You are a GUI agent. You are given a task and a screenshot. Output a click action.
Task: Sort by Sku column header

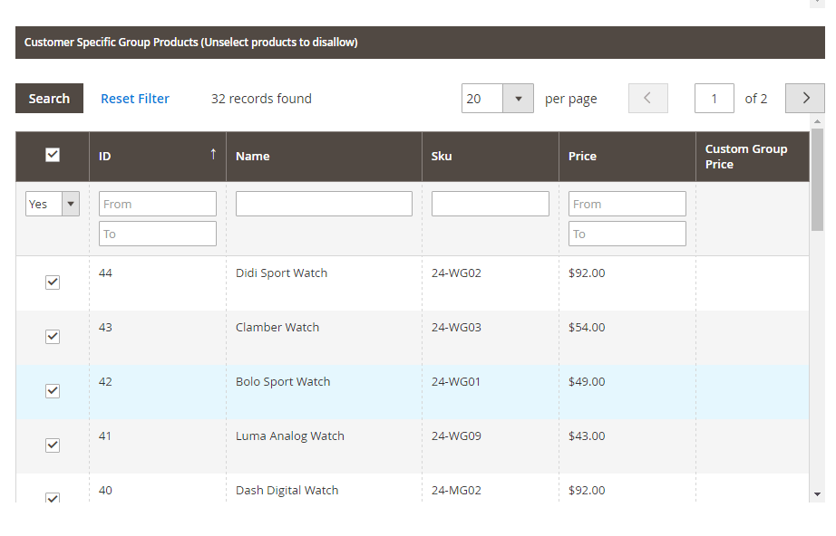pos(442,156)
